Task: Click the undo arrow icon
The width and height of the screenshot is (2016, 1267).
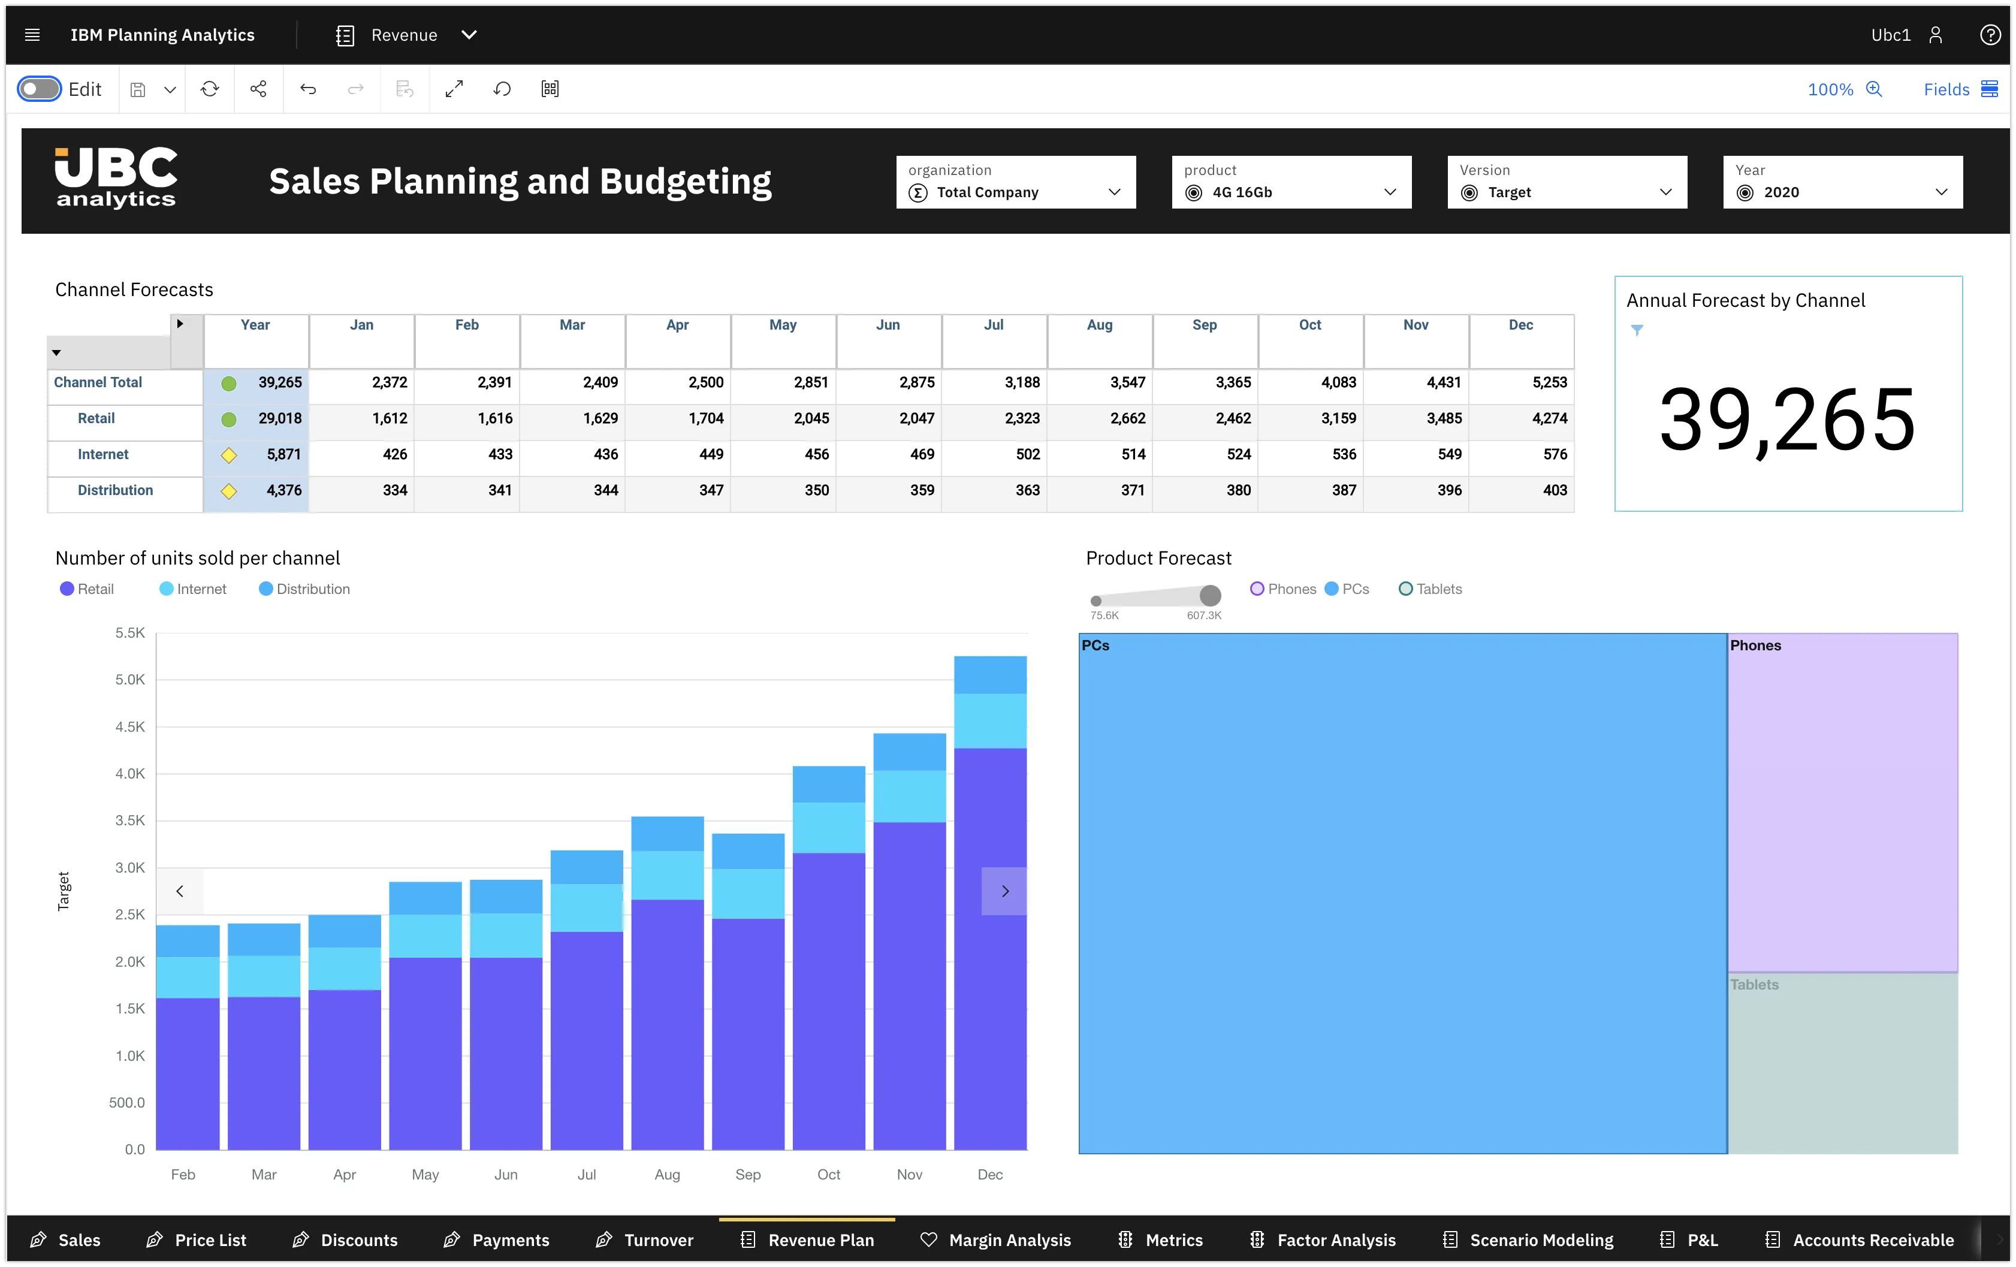Action: pos(308,89)
